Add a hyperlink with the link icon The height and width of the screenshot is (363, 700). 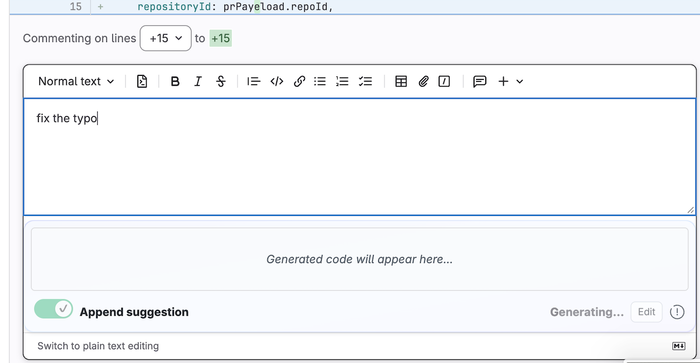(x=299, y=82)
